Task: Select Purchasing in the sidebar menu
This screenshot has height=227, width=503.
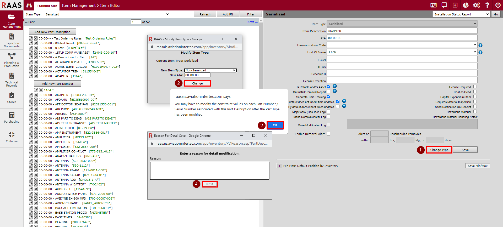Action: [x=12, y=117]
